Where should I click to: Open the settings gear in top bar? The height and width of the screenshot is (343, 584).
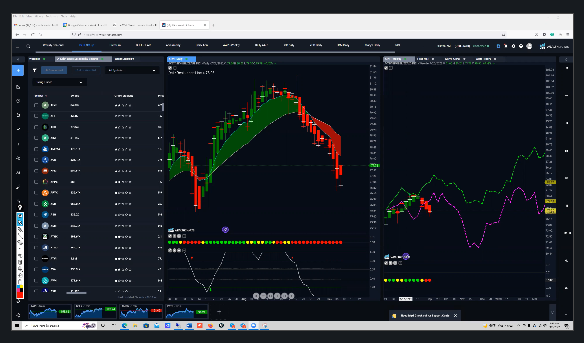tap(513, 46)
